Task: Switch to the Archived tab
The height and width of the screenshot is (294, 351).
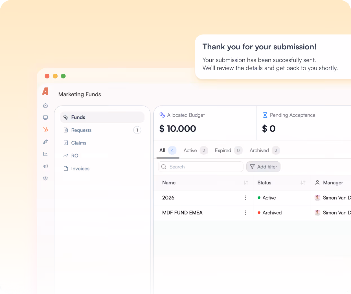Action: 265,150
